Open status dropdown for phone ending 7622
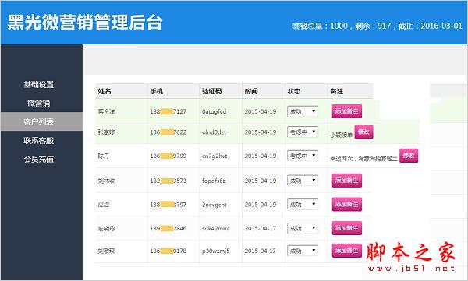 coord(303,132)
